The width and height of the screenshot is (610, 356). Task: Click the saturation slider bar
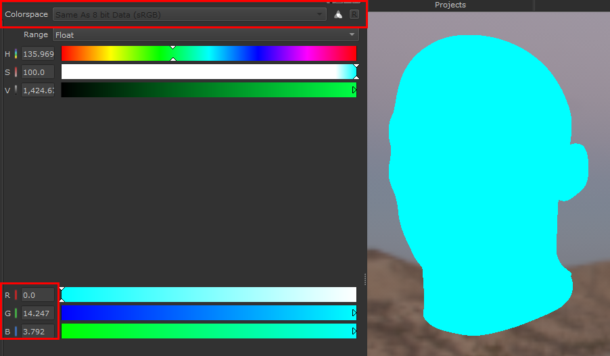(208, 72)
